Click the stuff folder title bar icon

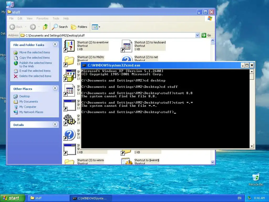(x=9, y=12)
